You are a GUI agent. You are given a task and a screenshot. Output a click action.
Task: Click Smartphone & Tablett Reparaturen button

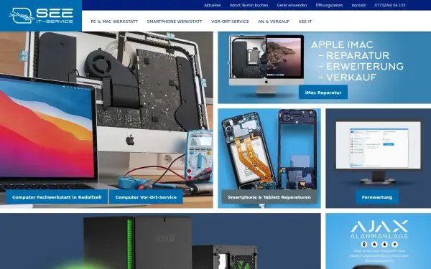[x=269, y=197]
